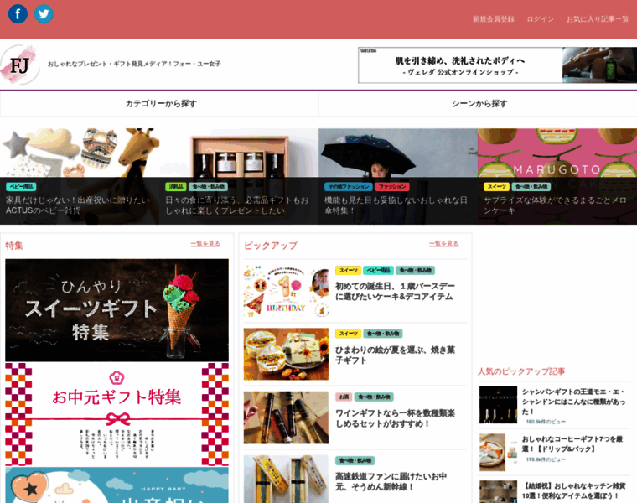Click 食べ物・飲み物 tag on sunflower article
This screenshot has height=503, width=637.
point(383,334)
